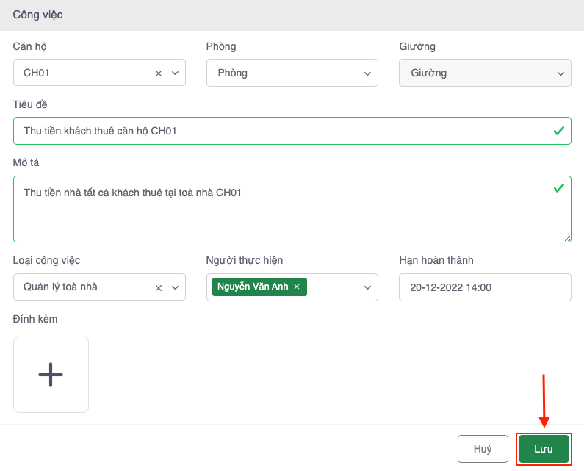The width and height of the screenshot is (584, 471).
Task: Clear the Quản lý toà nhà selection
Action: click(159, 287)
